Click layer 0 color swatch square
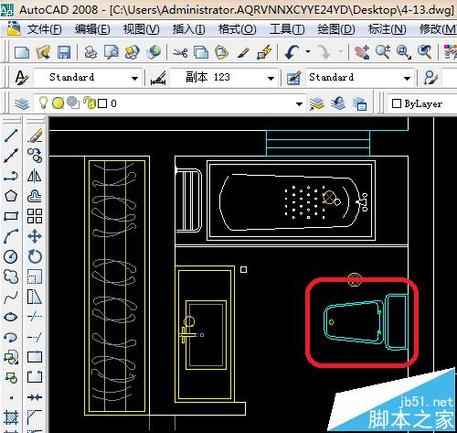The width and height of the screenshot is (457, 433). (102, 103)
